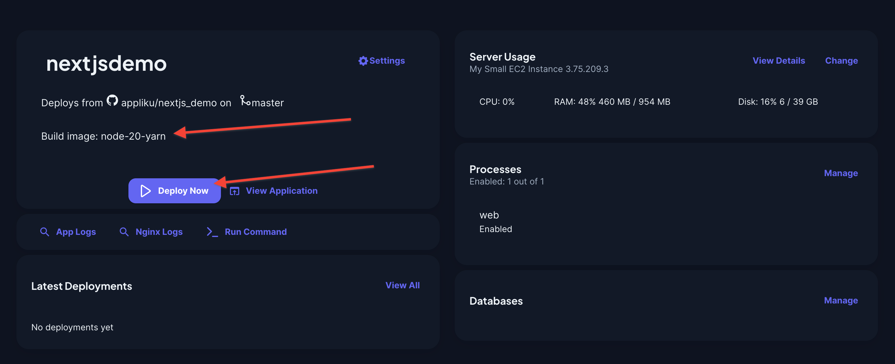Start deployment with the Deploy Now label

(183, 191)
